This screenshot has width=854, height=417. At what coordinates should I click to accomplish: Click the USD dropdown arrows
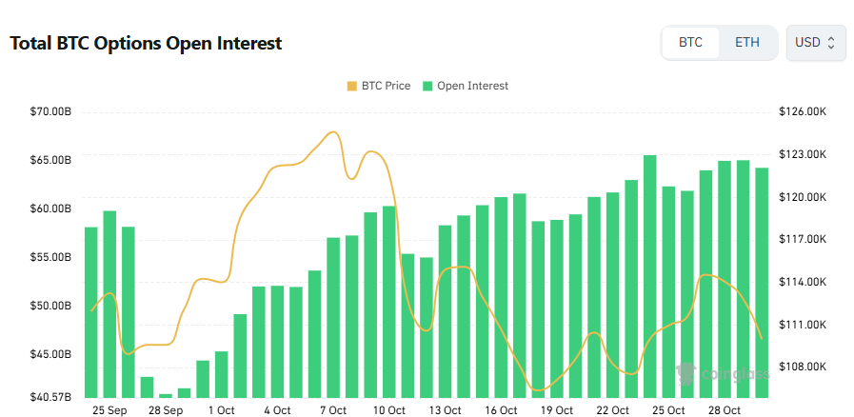coord(831,43)
